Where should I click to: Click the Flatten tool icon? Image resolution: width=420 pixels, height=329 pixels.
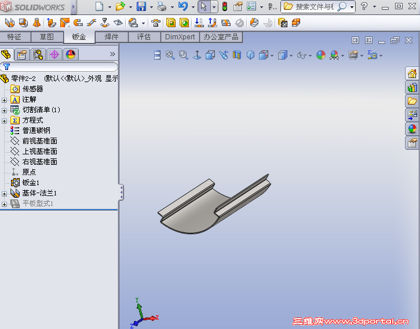226,23
